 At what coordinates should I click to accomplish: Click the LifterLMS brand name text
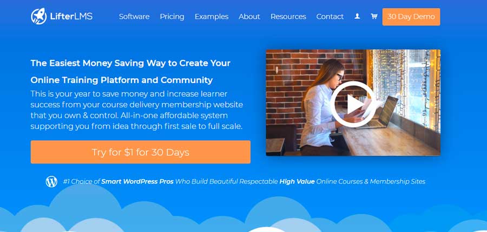pyautogui.click(x=71, y=16)
